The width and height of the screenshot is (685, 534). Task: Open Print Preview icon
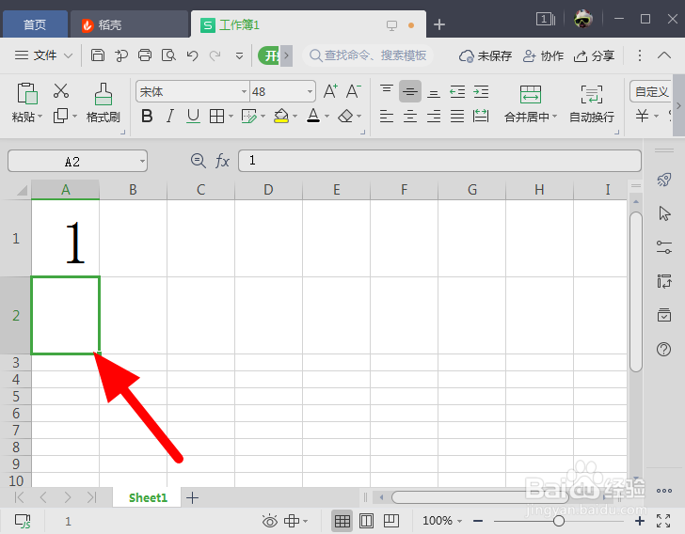coord(168,55)
